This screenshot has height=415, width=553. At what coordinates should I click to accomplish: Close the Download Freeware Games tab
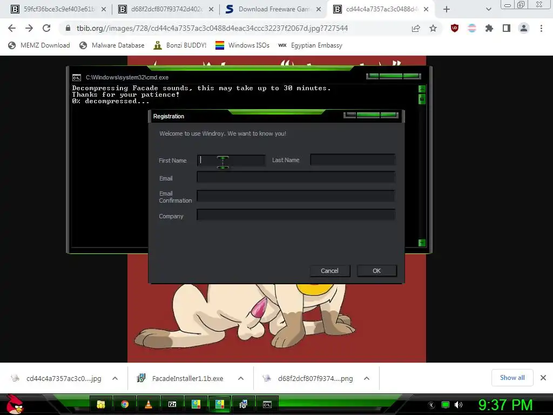coord(319,10)
